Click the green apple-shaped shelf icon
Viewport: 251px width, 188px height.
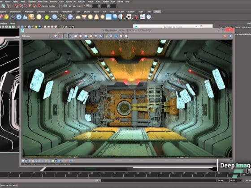[47, 17]
